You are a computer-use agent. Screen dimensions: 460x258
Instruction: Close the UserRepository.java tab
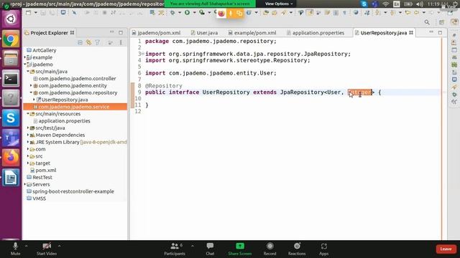click(x=411, y=33)
